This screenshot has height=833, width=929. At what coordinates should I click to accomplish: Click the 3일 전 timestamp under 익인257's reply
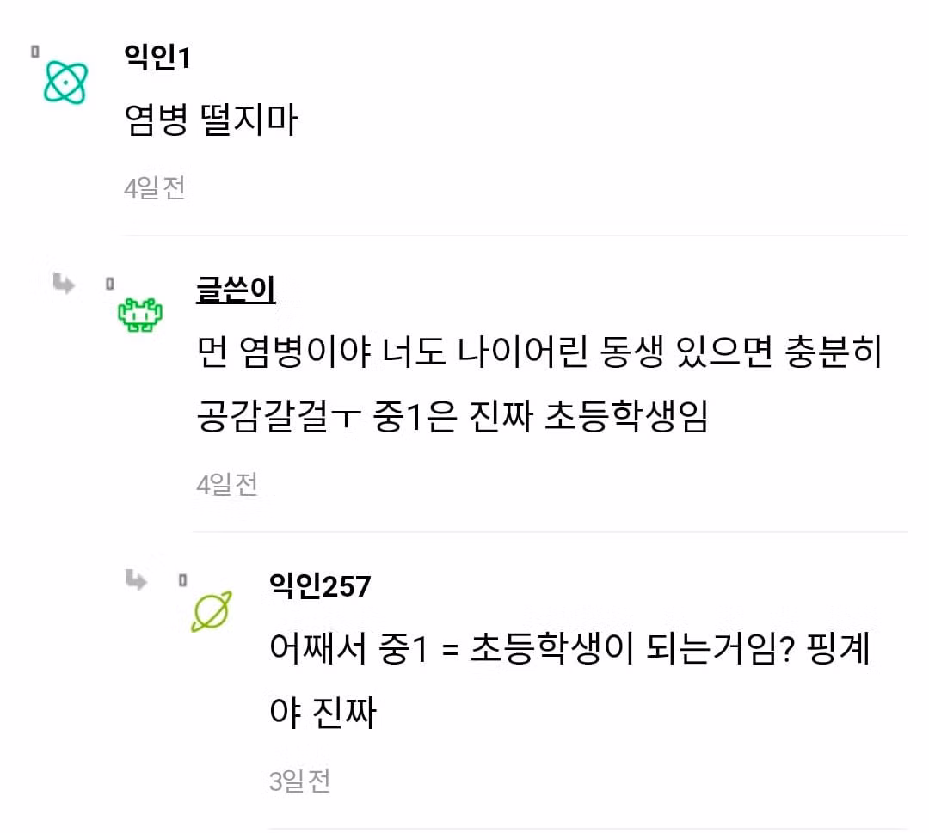[298, 779]
